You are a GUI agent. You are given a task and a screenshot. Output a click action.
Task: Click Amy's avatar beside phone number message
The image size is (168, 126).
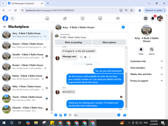tap(57, 92)
